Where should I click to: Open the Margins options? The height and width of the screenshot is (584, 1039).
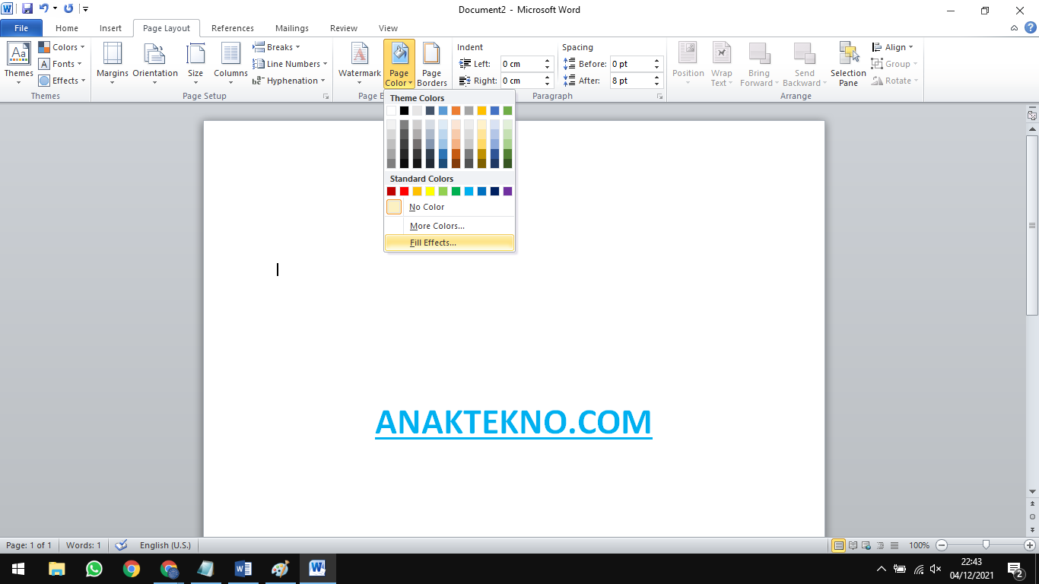click(113, 64)
